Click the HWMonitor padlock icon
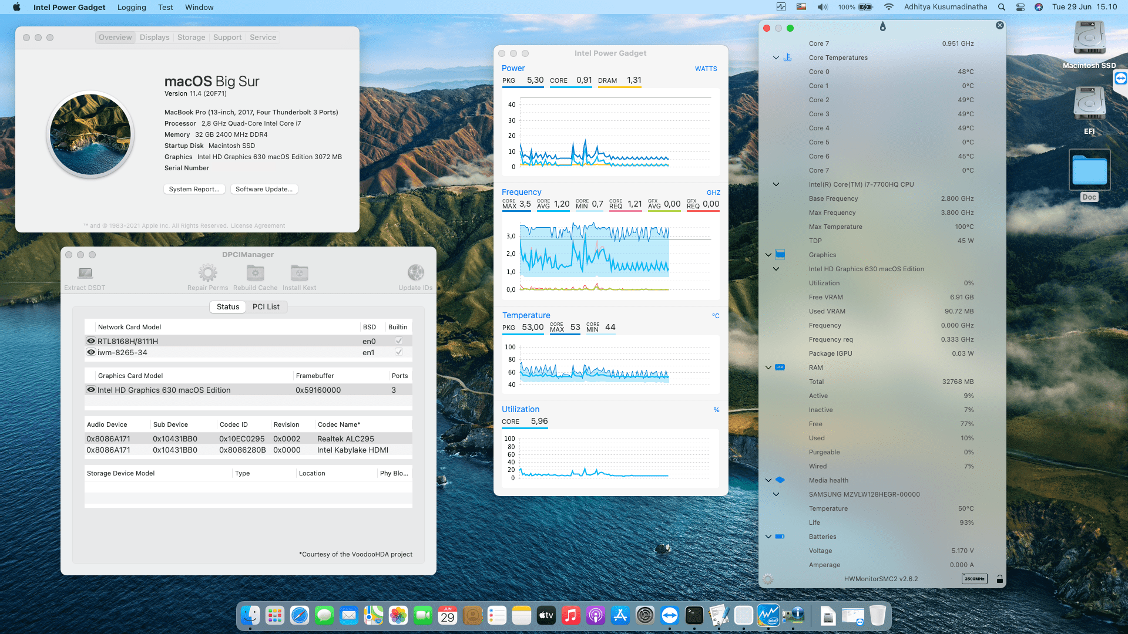Image resolution: width=1128 pixels, height=634 pixels. click(x=999, y=579)
